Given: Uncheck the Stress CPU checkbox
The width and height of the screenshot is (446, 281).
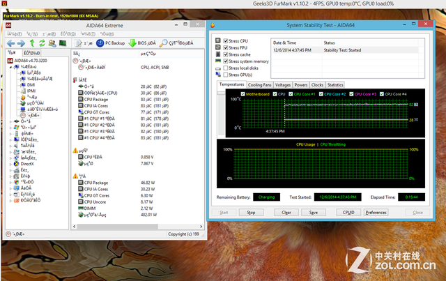Looking at the screenshot, I should tap(226, 41).
